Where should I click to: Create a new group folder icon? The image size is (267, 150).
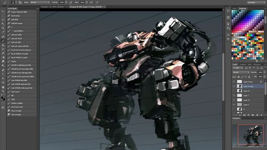point(253,115)
